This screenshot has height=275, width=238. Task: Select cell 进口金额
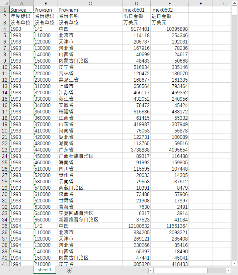170,16
